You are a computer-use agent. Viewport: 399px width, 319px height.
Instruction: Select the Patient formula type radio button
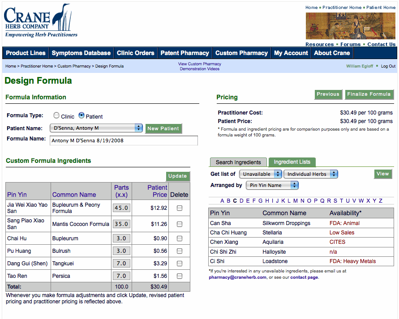pos(82,115)
